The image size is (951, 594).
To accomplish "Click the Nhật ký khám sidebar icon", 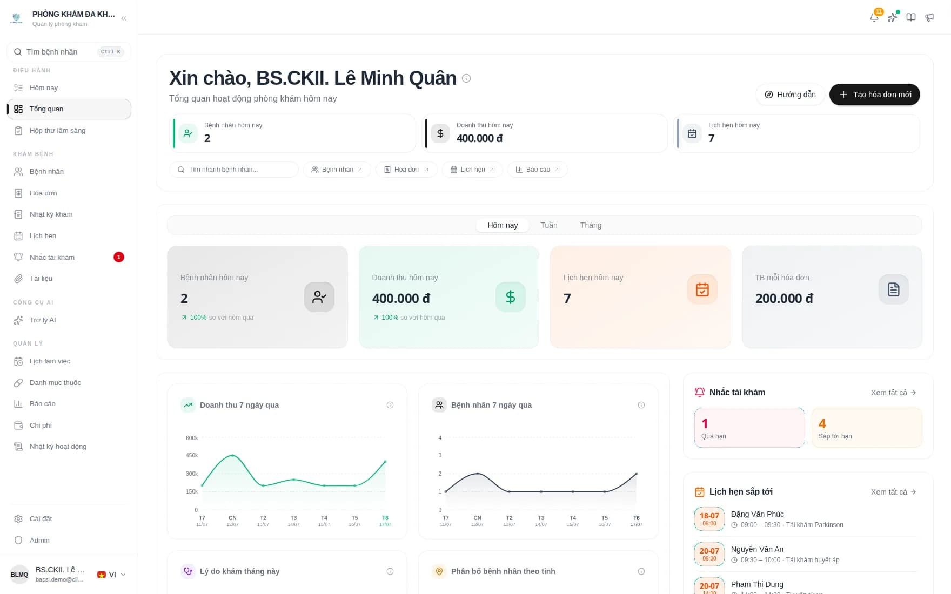I will 18,214.
